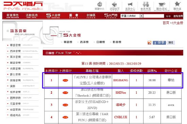The image size is (187, 124).
Task: Click sales value 5.67
Action: (x=152, y=117)
